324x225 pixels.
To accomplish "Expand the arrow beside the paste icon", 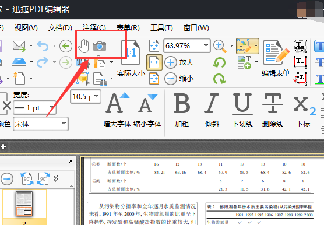I will [x=111, y=62].
